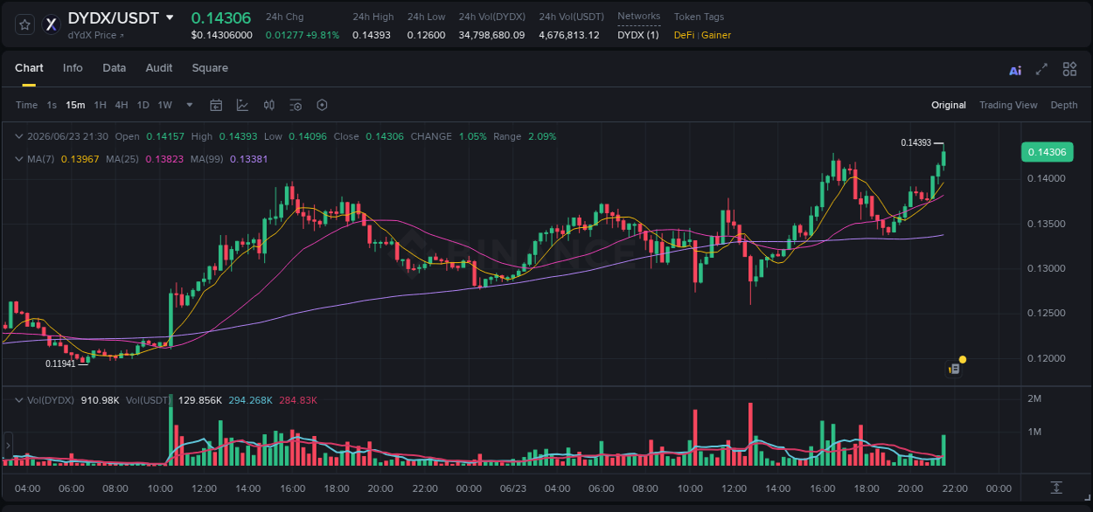Switch to Original chart view
The height and width of the screenshot is (512, 1093).
(949, 105)
